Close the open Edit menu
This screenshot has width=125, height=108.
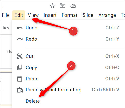click(x=19, y=15)
